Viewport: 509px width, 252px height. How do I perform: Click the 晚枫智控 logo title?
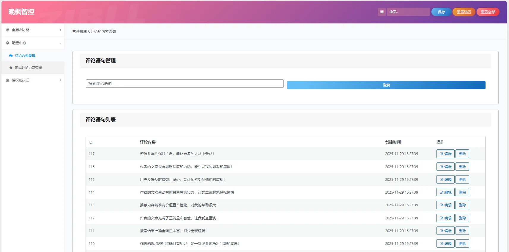(x=21, y=12)
